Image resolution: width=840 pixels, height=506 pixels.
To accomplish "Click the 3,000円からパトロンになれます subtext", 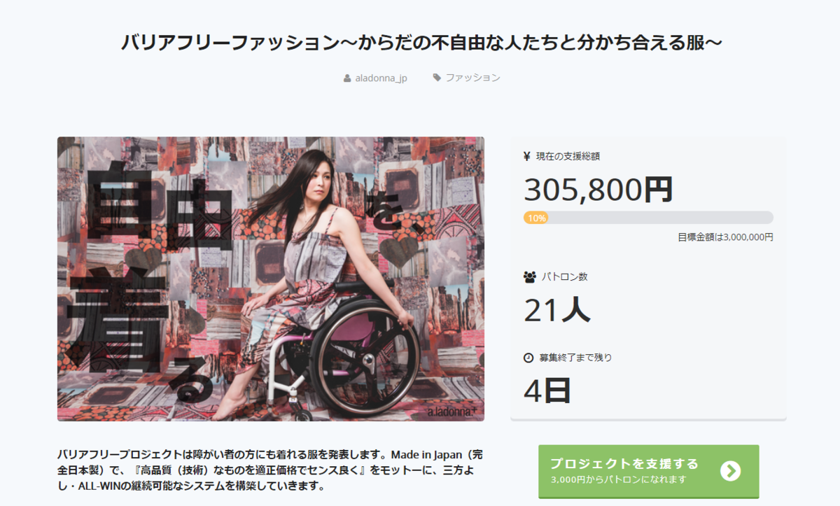I will coord(618,480).
